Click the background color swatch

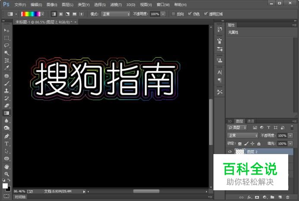pyautogui.click(x=9, y=189)
